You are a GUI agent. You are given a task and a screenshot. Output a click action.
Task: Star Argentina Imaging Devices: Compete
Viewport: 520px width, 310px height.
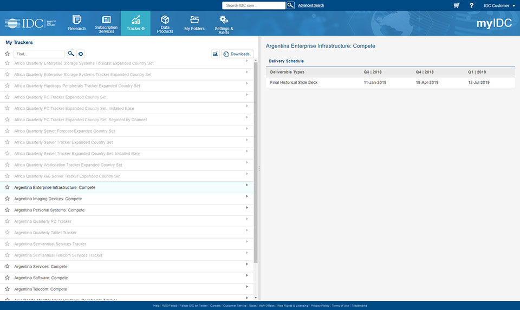[7, 199]
